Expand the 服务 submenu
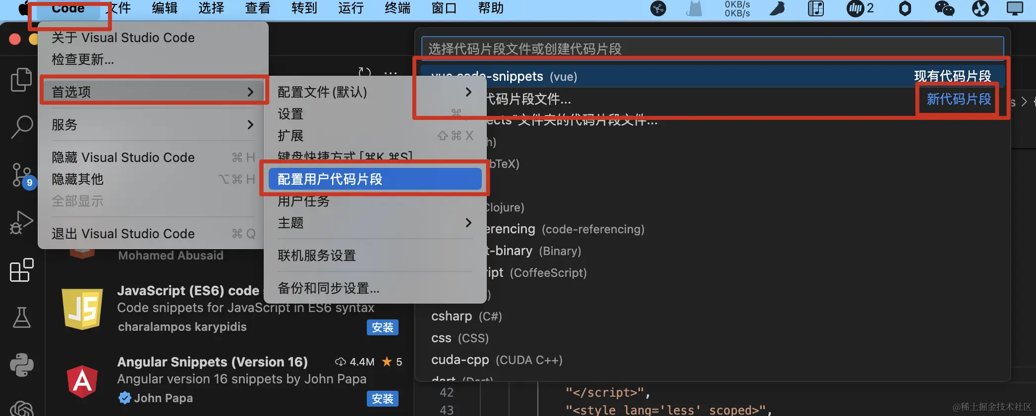This screenshot has width=1036, height=416. click(x=153, y=125)
